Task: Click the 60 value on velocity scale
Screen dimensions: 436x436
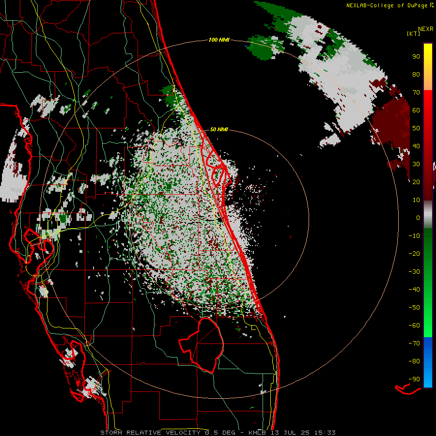Action: pos(416,110)
